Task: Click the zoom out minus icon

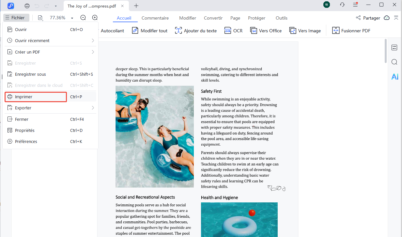Action: (83, 18)
